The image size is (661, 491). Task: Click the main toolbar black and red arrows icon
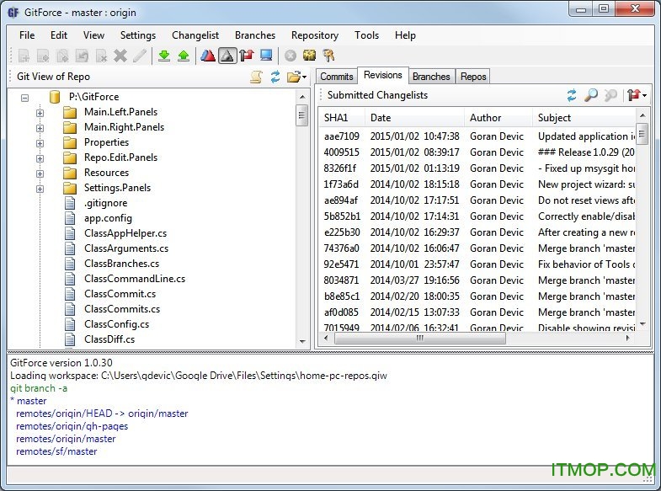pos(247,56)
